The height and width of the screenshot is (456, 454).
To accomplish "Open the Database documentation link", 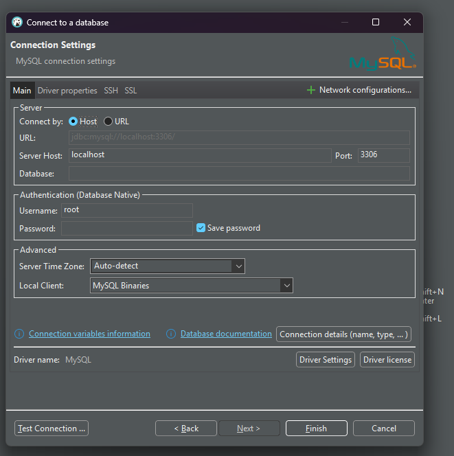I will (x=226, y=334).
